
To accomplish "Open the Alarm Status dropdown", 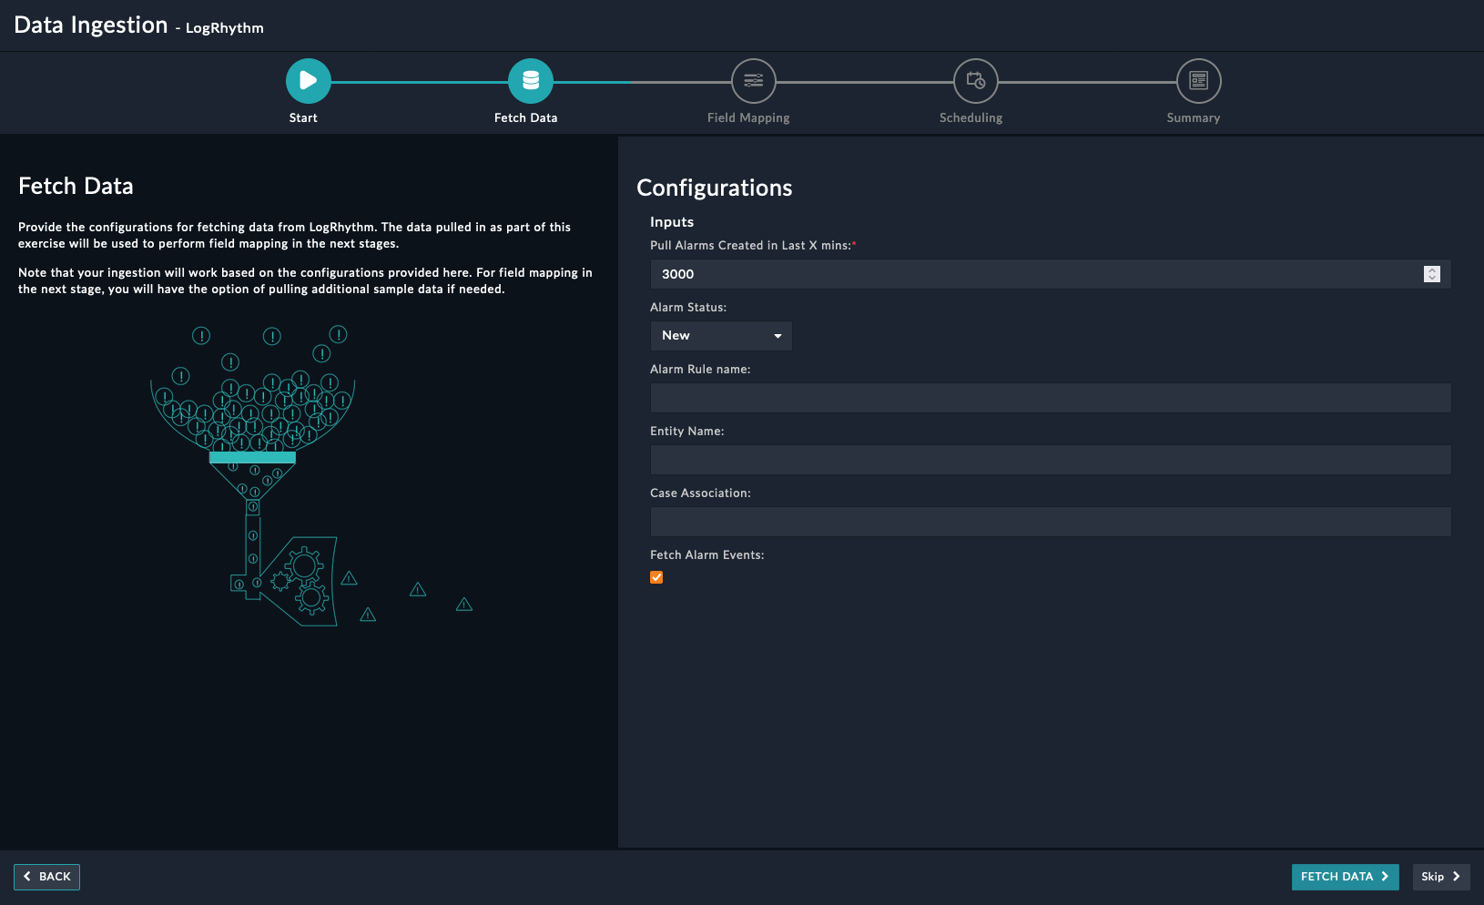I will coord(720,336).
